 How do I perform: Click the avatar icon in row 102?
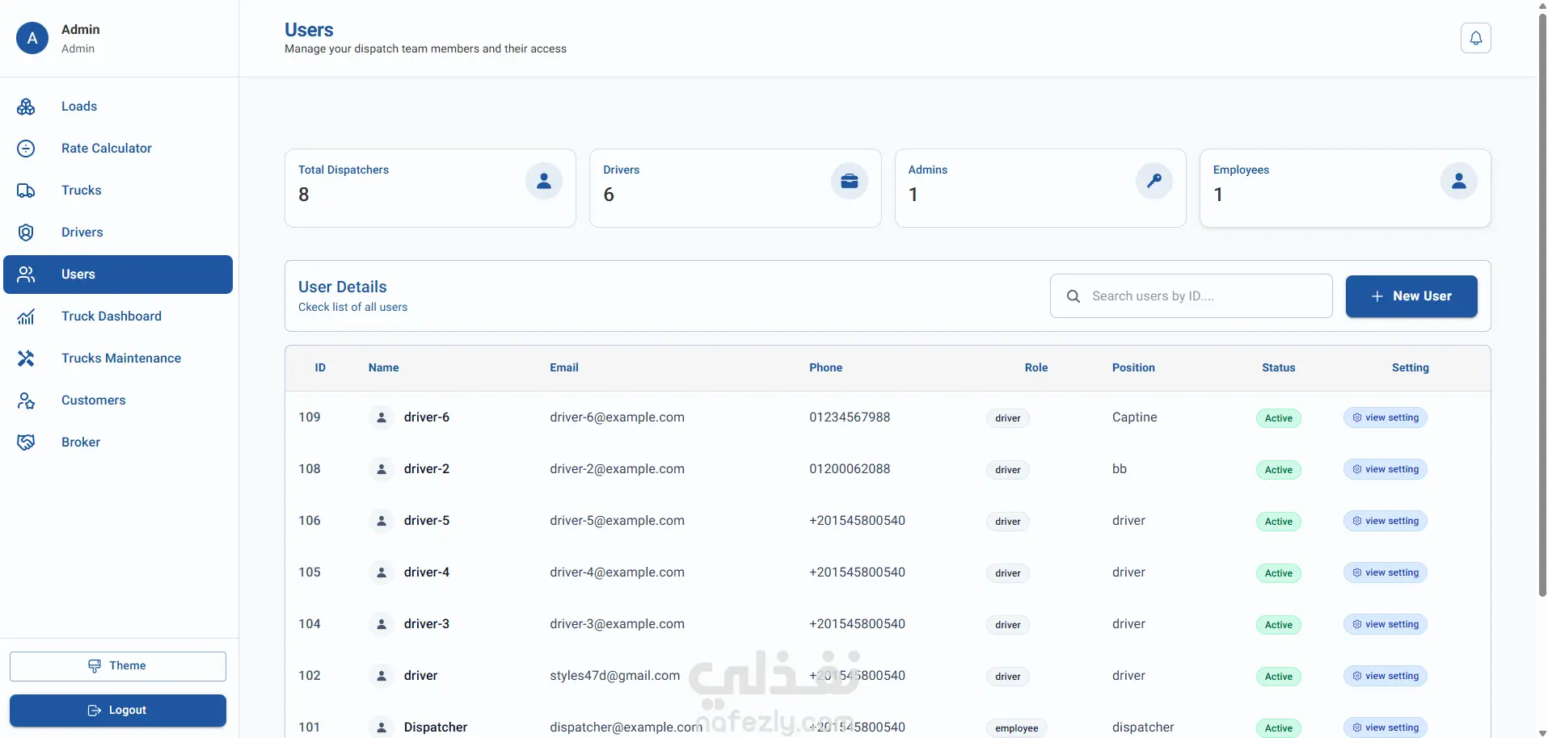pyautogui.click(x=382, y=676)
